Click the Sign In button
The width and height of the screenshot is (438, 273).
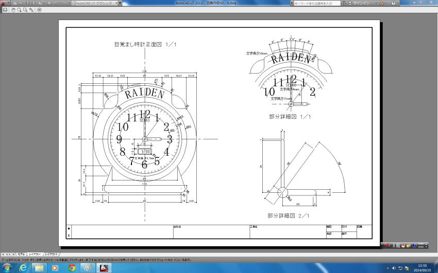(x=359, y=3)
